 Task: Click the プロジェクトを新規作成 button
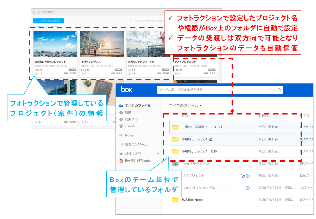pyautogui.click(x=49, y=21)
